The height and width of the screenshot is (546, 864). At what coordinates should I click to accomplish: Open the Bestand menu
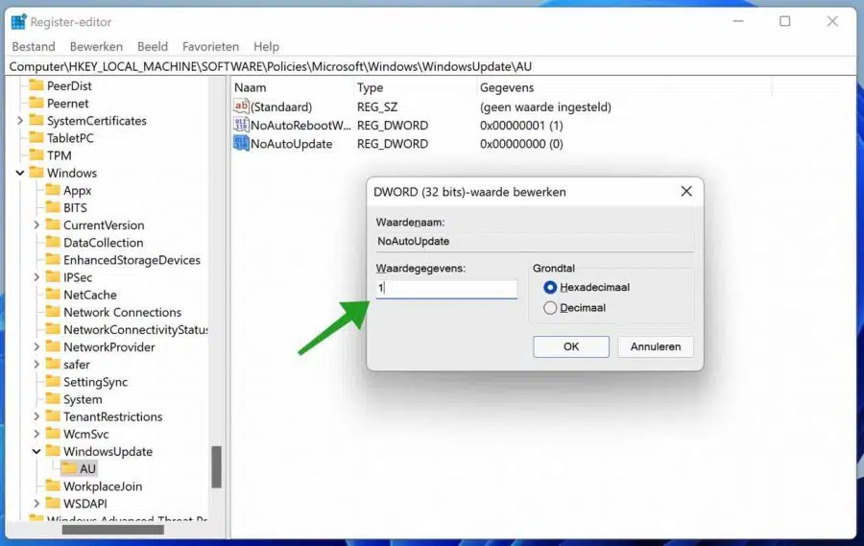pyautogui.click(x=34, y=46)
